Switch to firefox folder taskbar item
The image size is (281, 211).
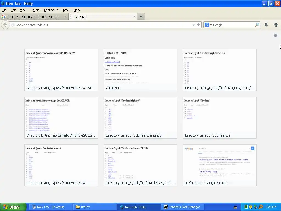click(x=95, y=207)
